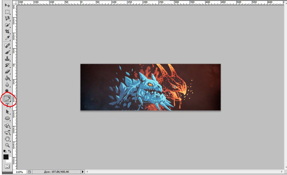
Task: Open the black foreground color picker
Action: [x=6, y=157]
